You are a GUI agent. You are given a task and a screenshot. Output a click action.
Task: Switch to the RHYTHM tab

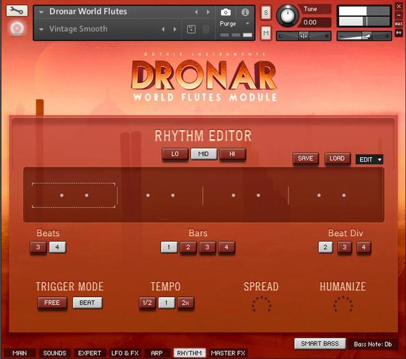coord(189,353)
